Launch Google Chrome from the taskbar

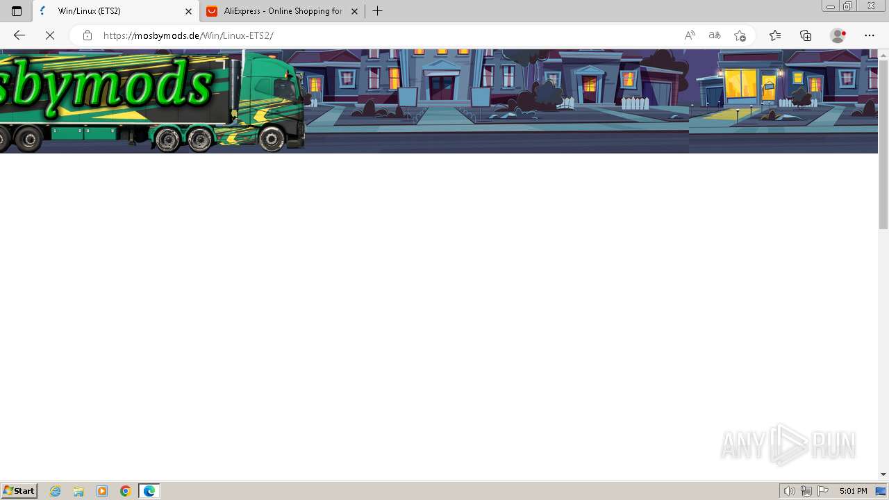point(126,491)
